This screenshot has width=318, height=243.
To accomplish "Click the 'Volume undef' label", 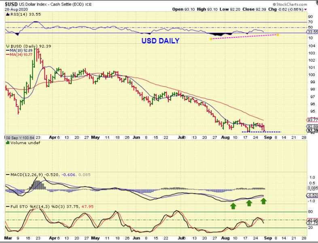I will click(x=25, y=143).
